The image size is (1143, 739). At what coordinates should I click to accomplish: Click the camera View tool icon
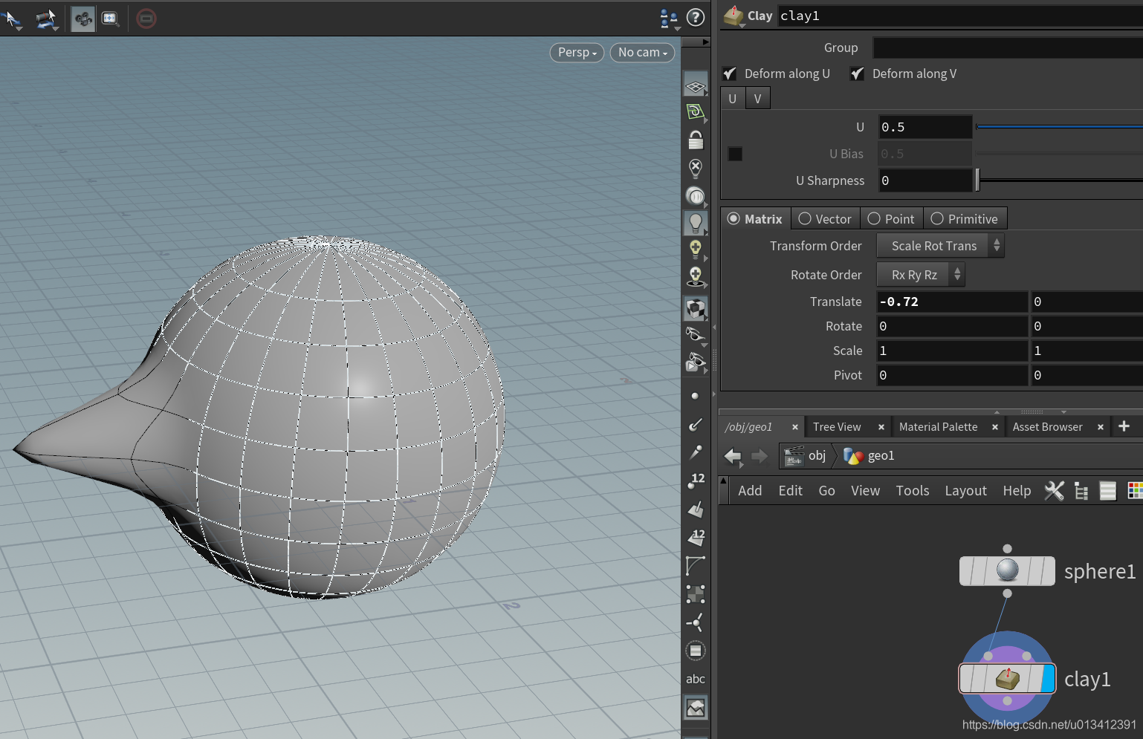(82, 19)
